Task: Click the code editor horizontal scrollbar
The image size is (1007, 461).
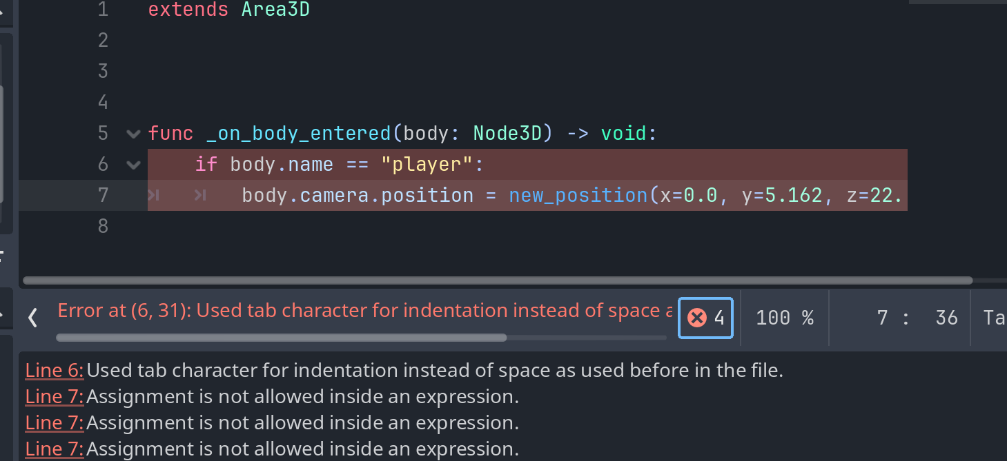Action: (x=498, y=280)
